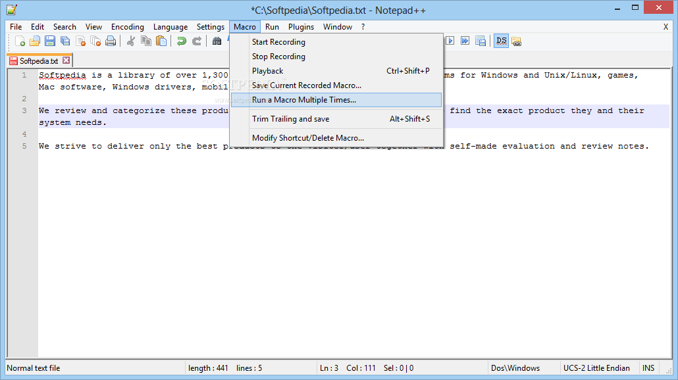Toggle the INS insert mode indicator
This screenshot has width=678, height=380.
(648, 368)
